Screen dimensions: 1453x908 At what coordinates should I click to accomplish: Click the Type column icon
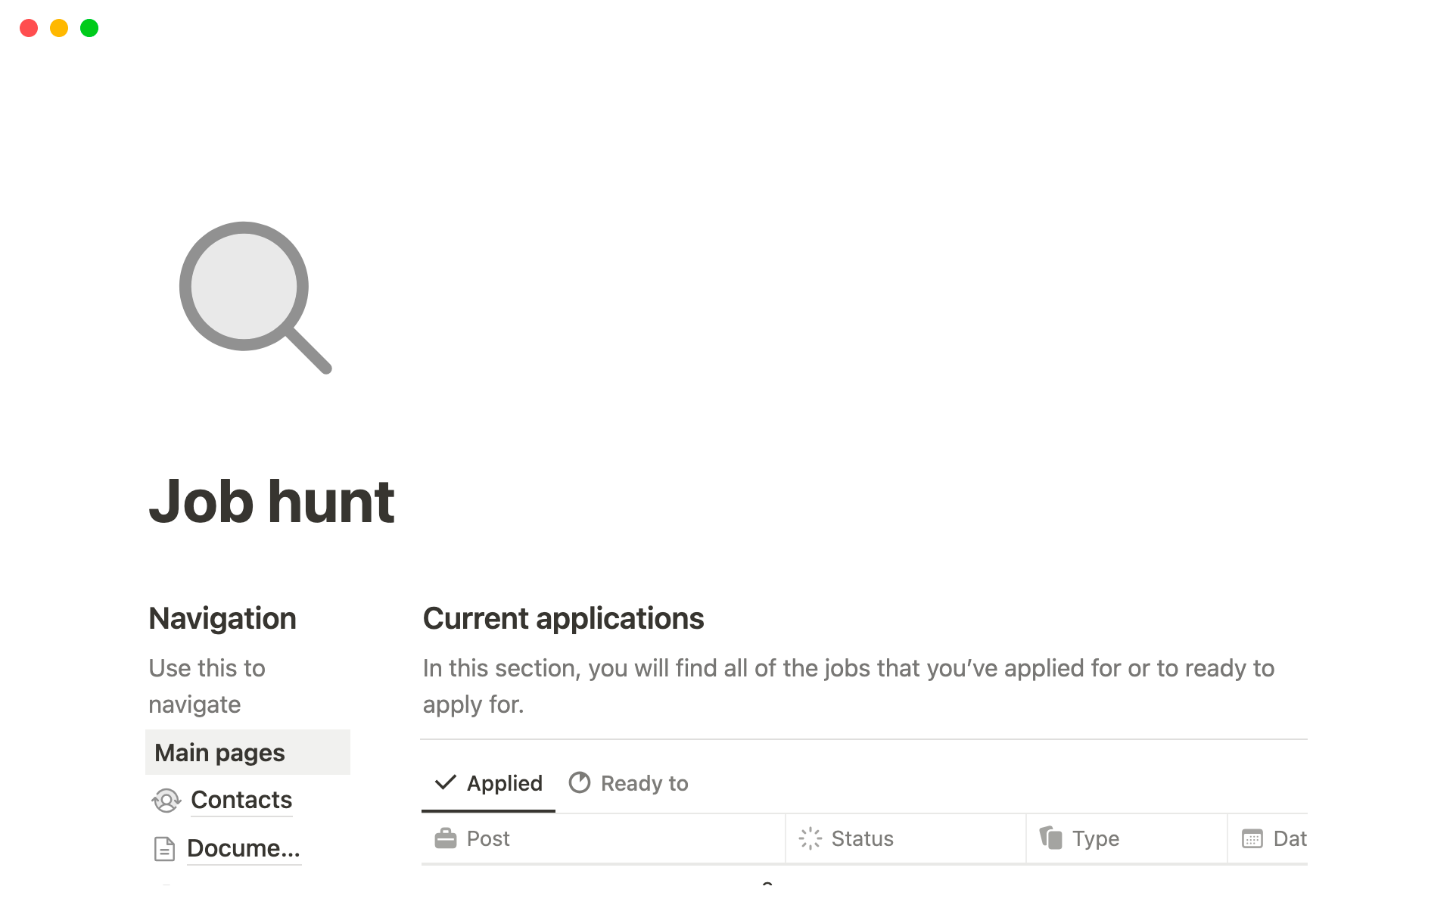[x=1050, y=838]
